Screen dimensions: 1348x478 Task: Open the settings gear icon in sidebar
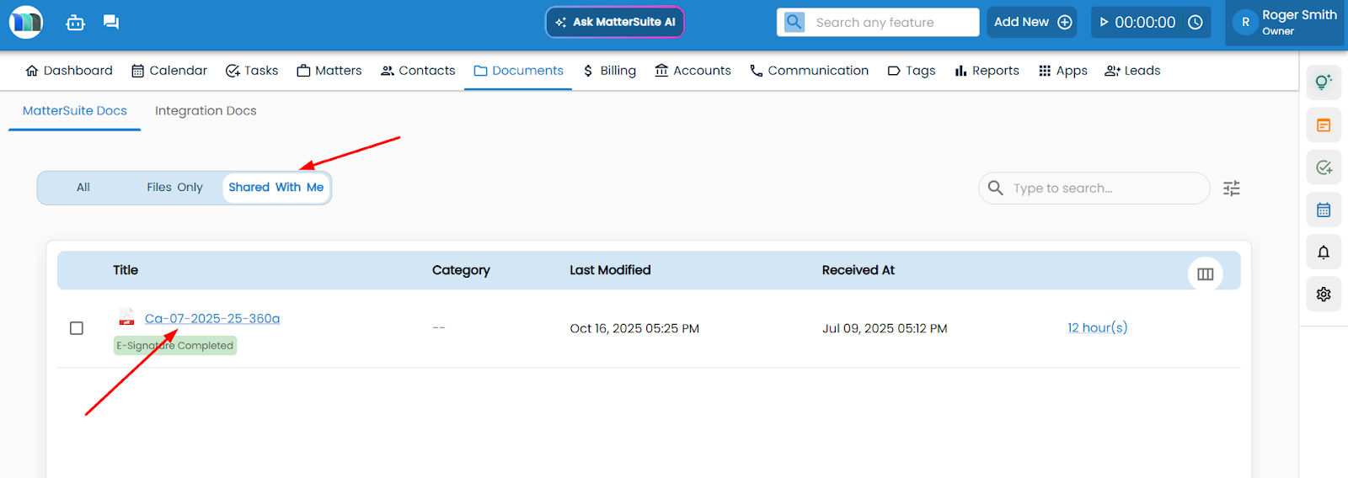1323,295
